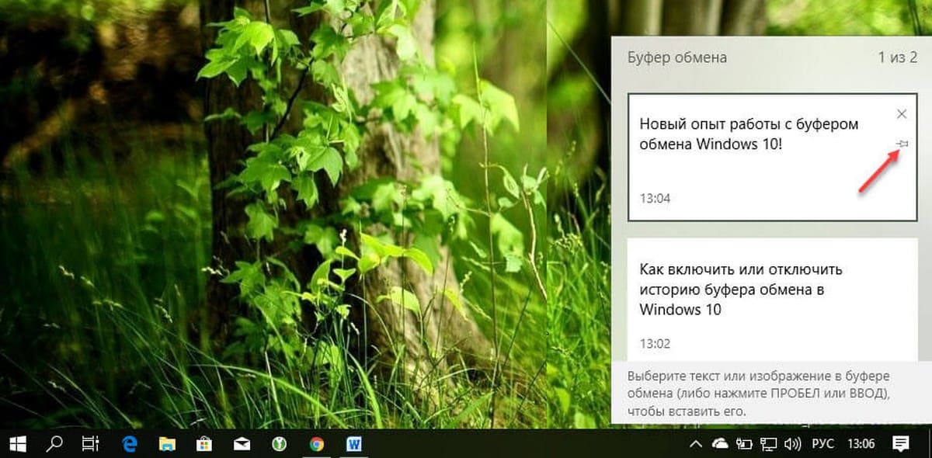Show hidden system tray icons
This screenshot has height=458, width=932.
[x=697, y=444]
